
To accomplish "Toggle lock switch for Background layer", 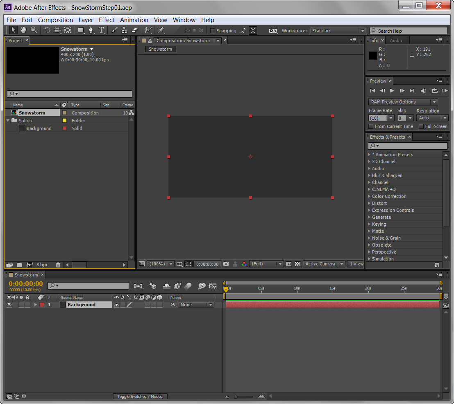I will [x=27, y=305].
